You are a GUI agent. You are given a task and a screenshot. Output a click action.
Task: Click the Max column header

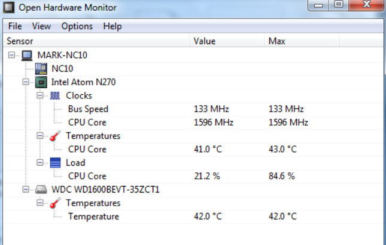click(302, 41)
